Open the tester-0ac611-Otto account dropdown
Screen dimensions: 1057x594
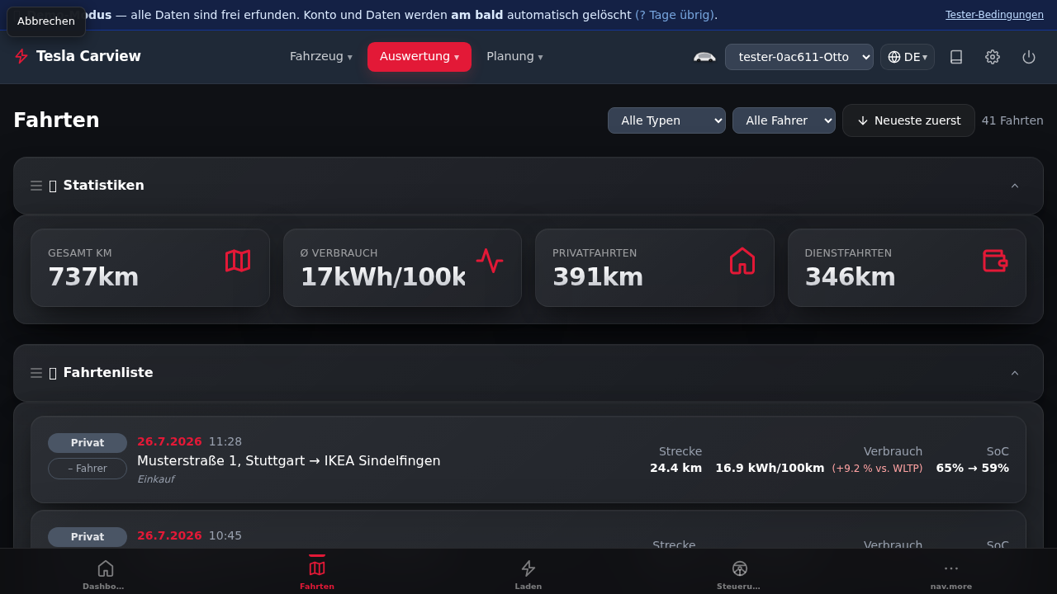799,57
